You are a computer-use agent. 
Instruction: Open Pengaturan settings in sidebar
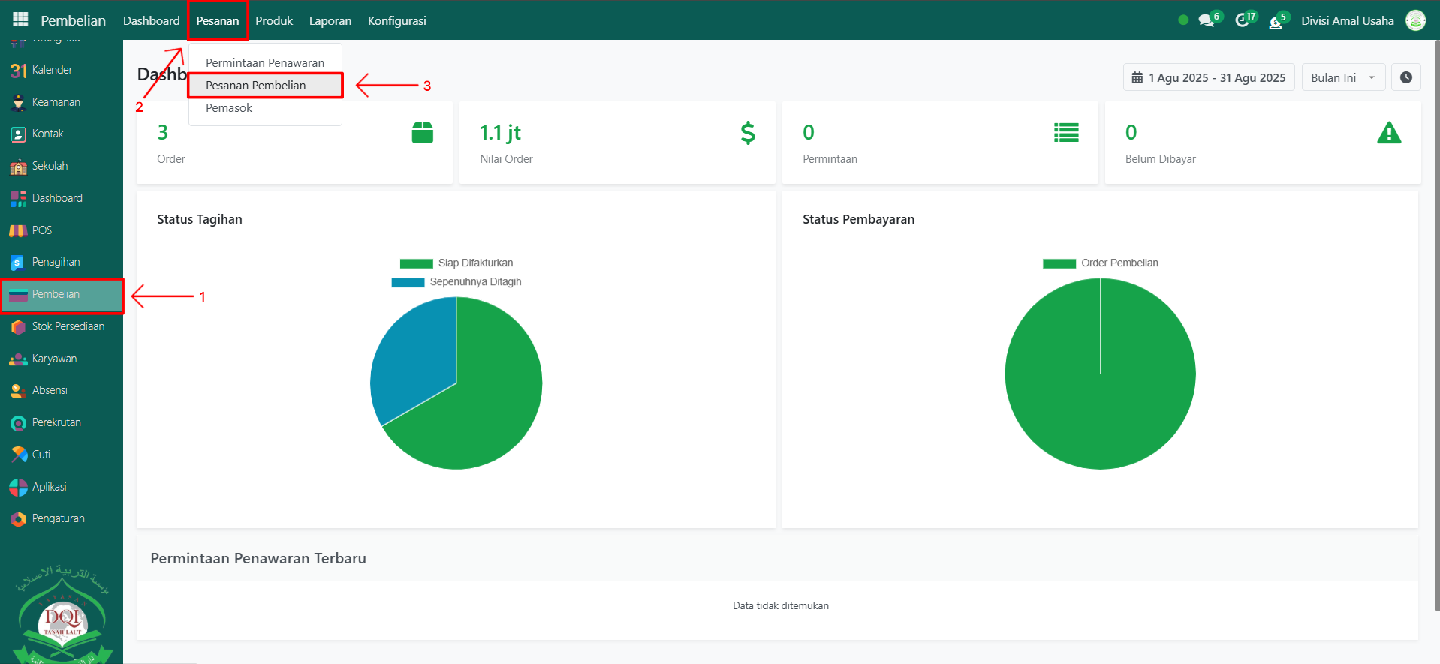click(x=58, y=518)
